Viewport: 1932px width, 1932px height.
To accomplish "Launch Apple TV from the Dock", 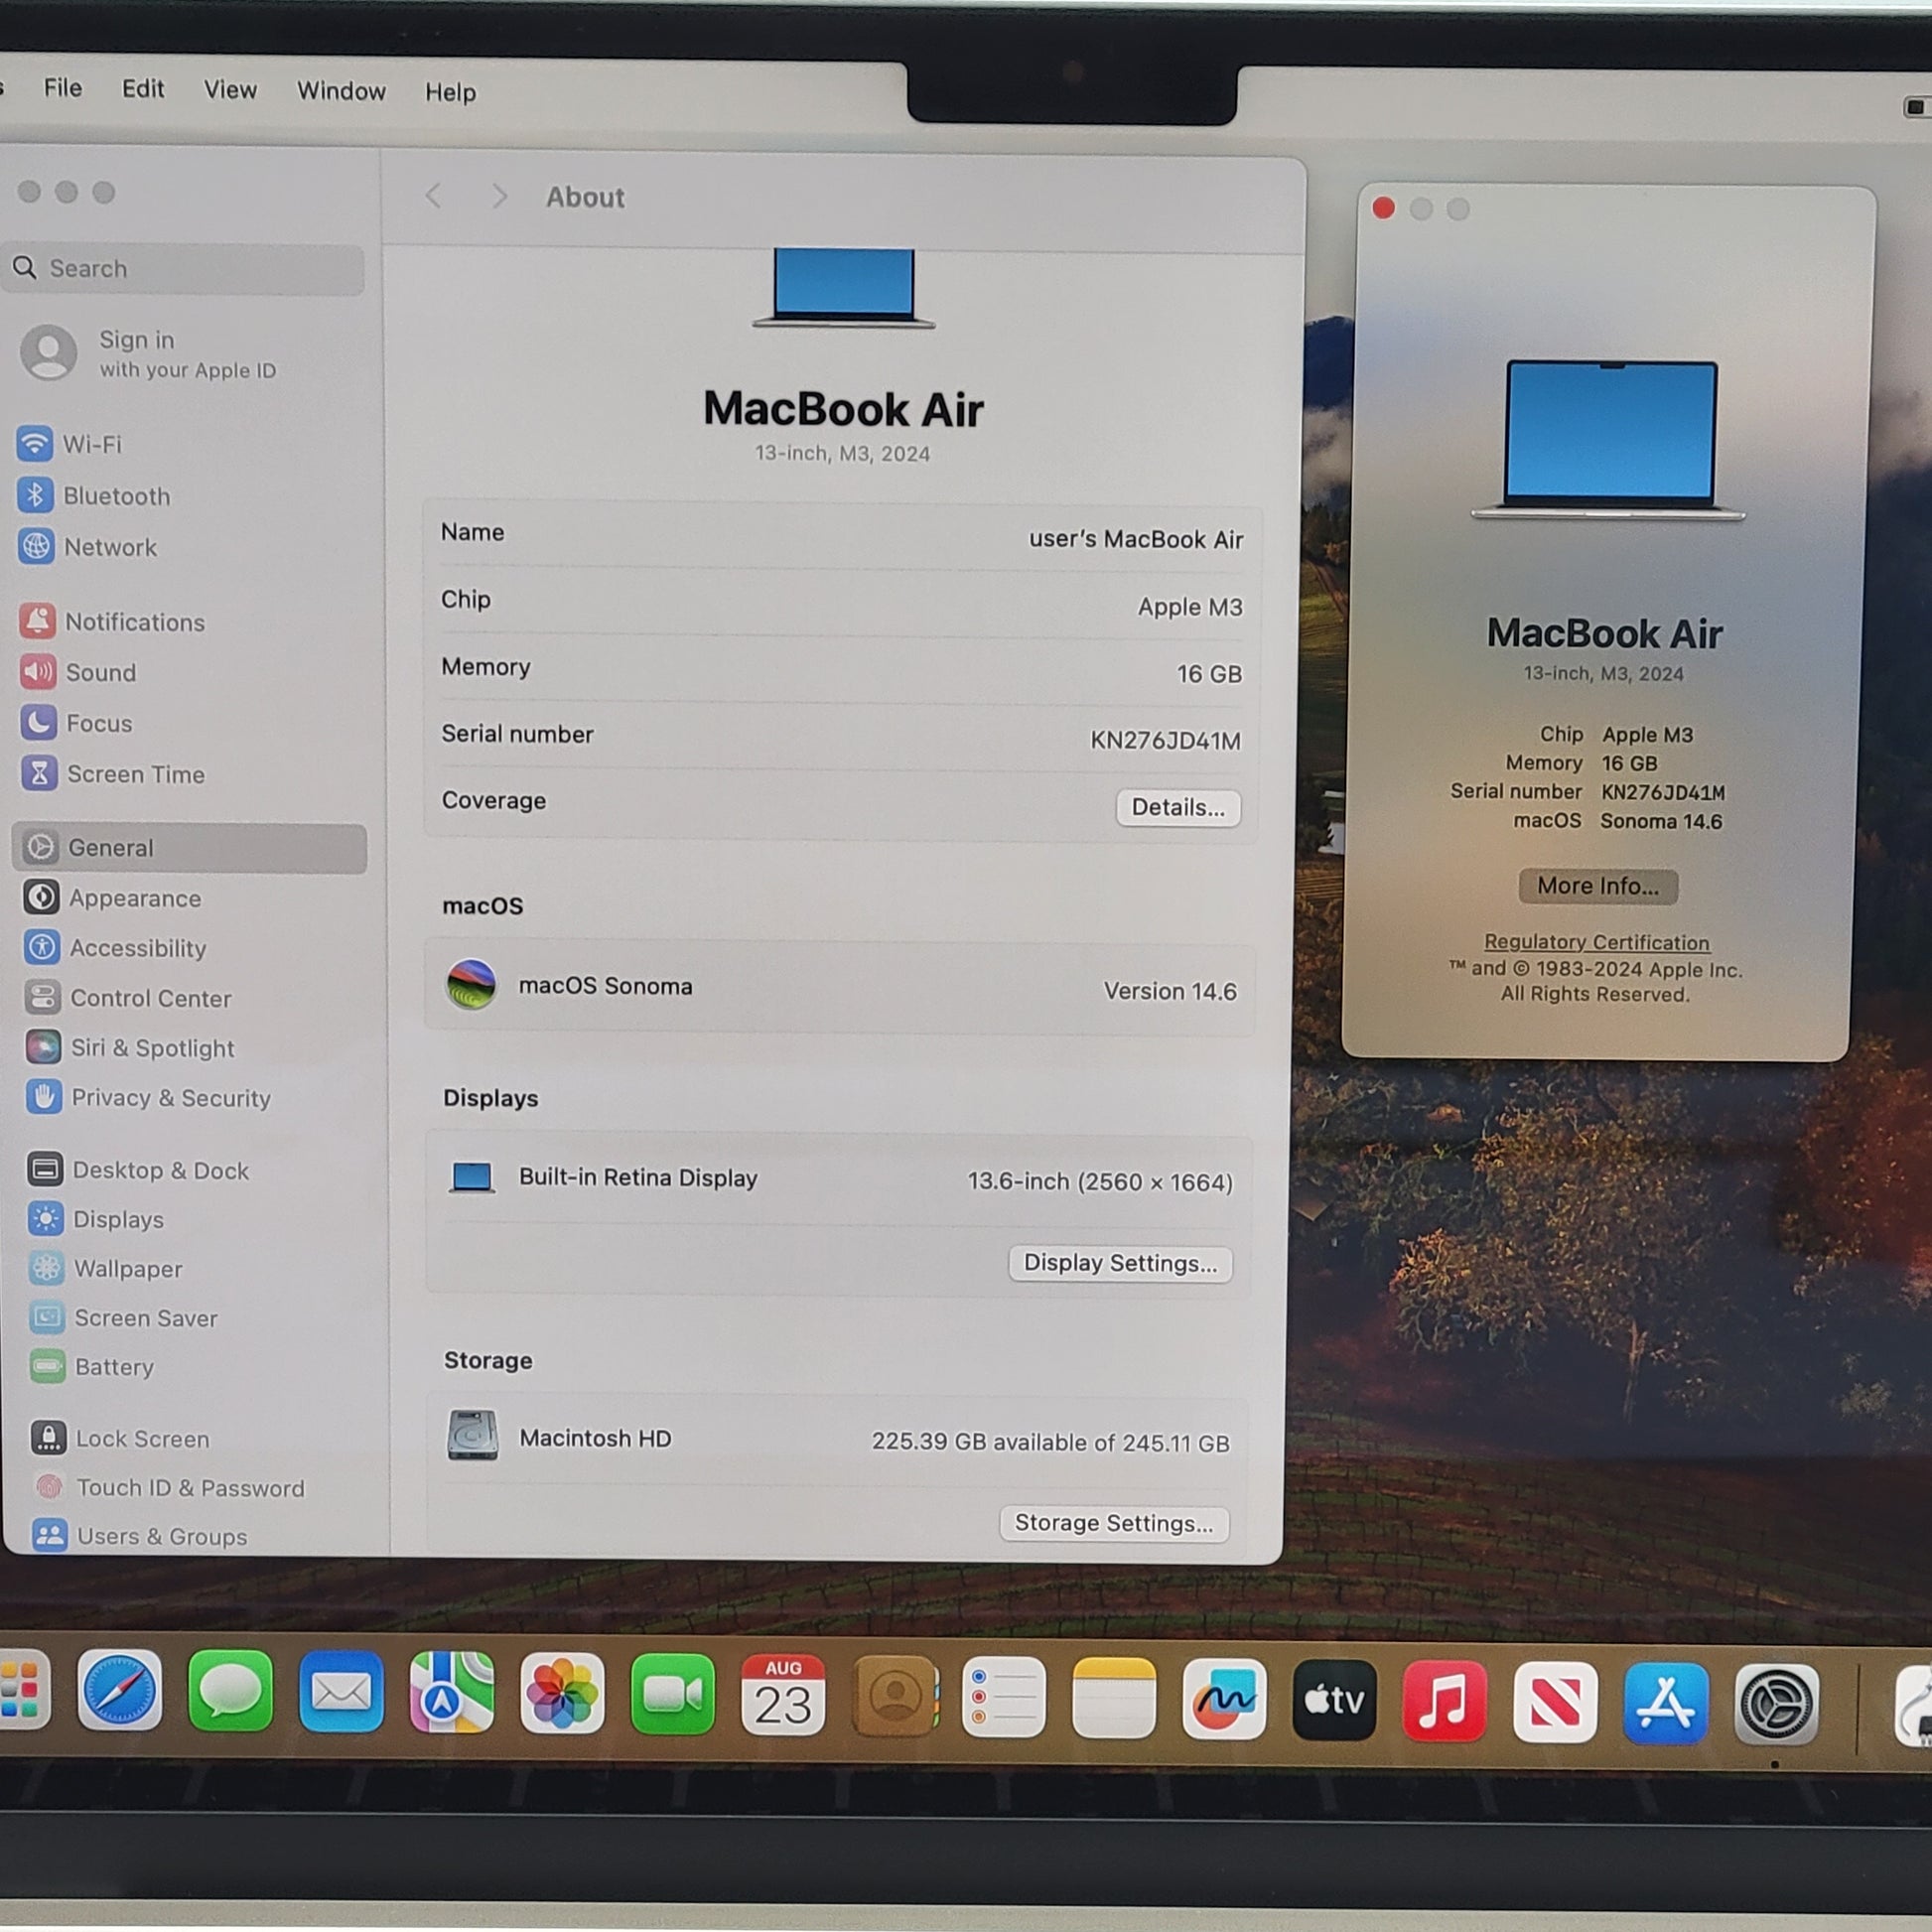I will point(1335,1700).
